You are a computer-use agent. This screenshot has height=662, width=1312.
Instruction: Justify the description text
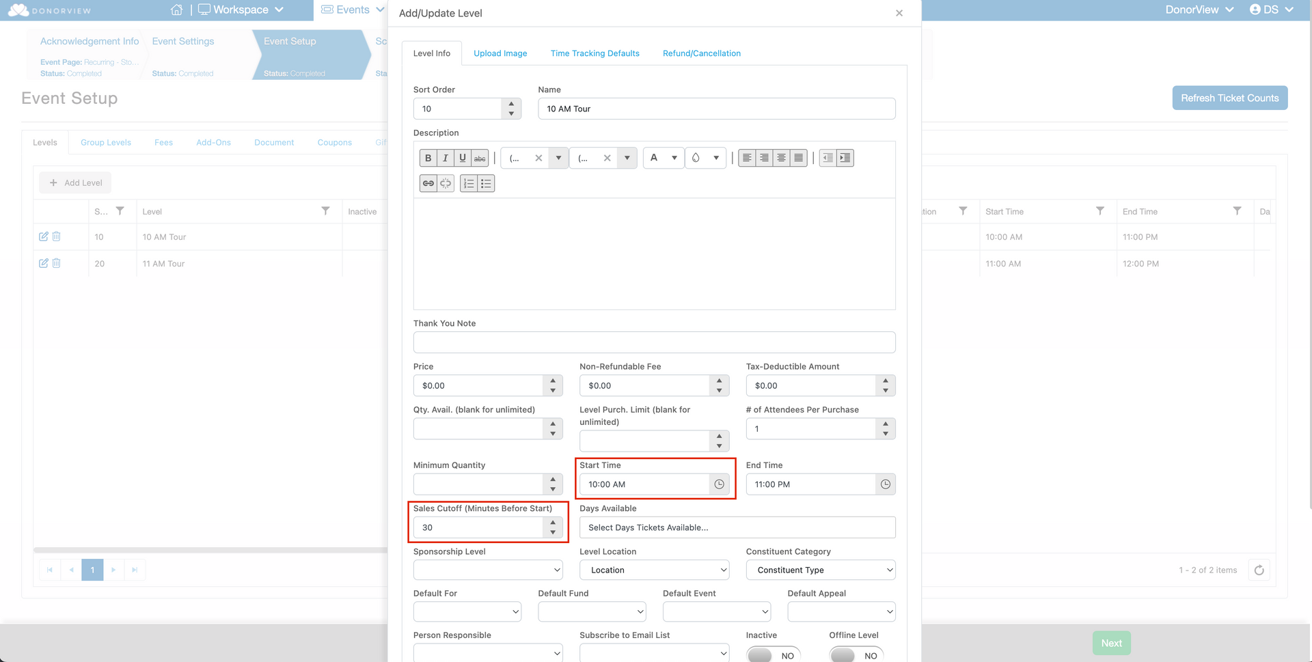(798, 158)
